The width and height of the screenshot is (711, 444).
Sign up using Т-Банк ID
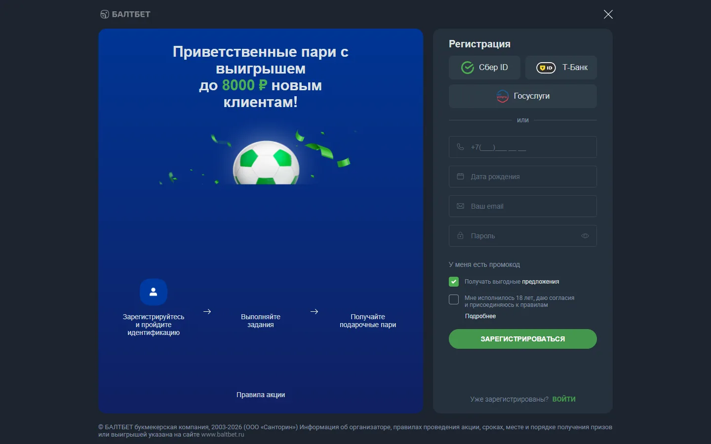click(561, 68)
